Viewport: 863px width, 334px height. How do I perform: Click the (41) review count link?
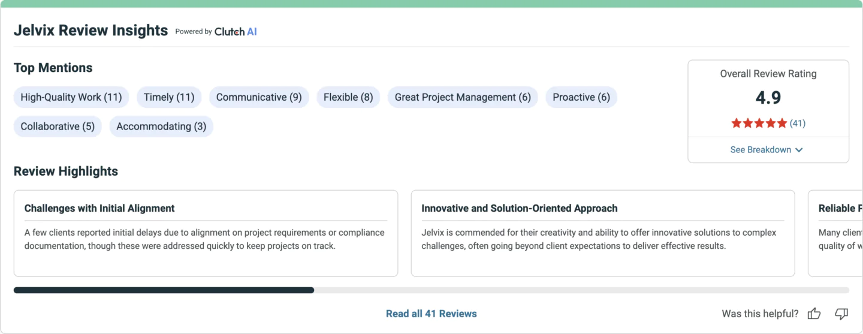click(x=798, y=124)
